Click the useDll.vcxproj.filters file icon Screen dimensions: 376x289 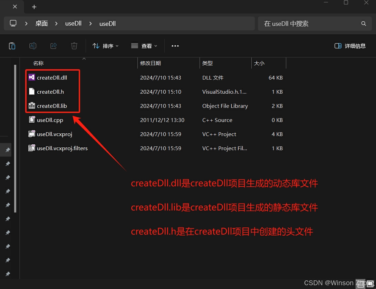[x=32, y=148]
